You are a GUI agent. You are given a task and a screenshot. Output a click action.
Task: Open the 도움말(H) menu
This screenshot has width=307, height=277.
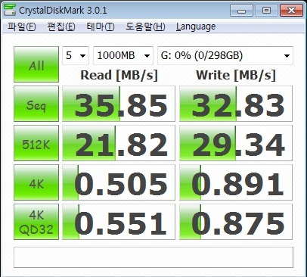click(x=145, y=26)
